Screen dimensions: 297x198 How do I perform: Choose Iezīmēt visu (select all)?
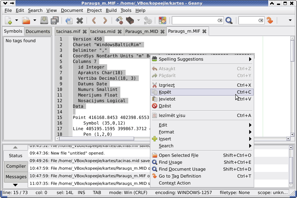pyautogui.click(x=202, y=115)
